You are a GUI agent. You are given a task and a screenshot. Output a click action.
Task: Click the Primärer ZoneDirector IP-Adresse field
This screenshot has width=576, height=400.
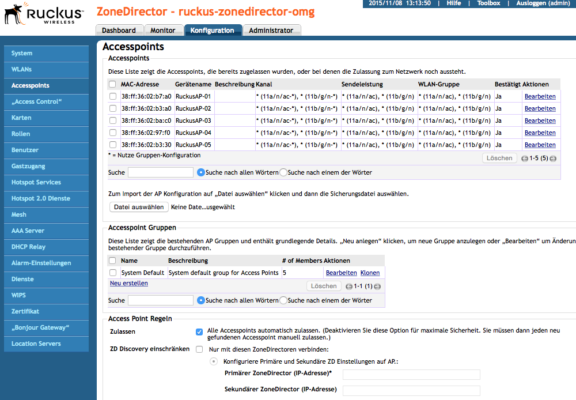(411, 375)
